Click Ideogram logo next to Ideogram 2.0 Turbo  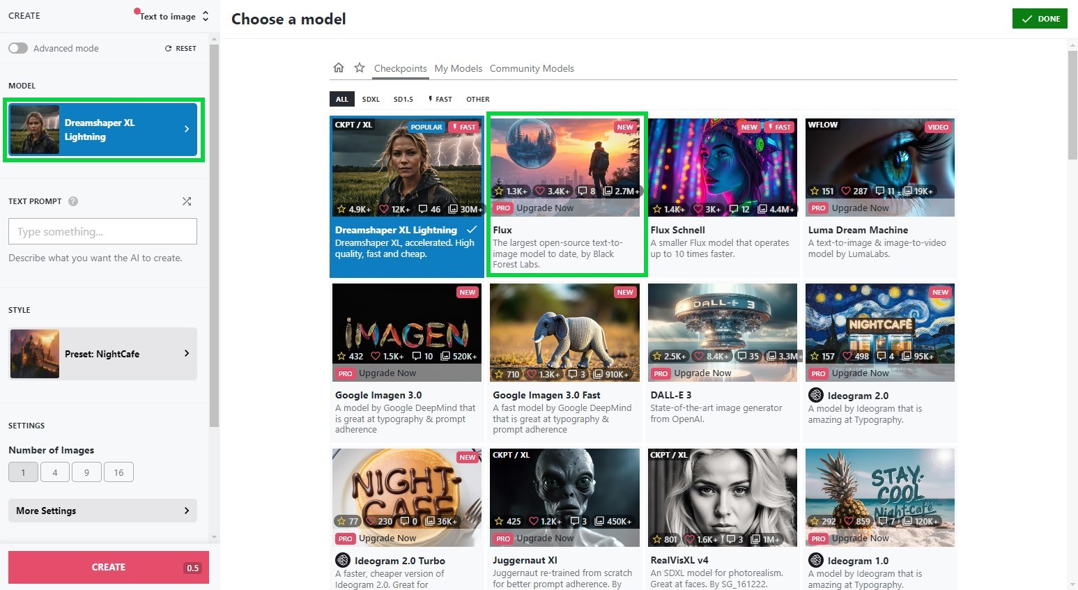tap(343, 560)
